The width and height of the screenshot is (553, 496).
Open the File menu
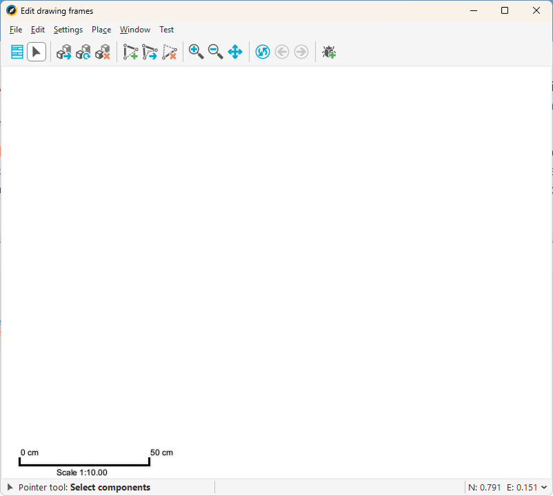(16, 30)
